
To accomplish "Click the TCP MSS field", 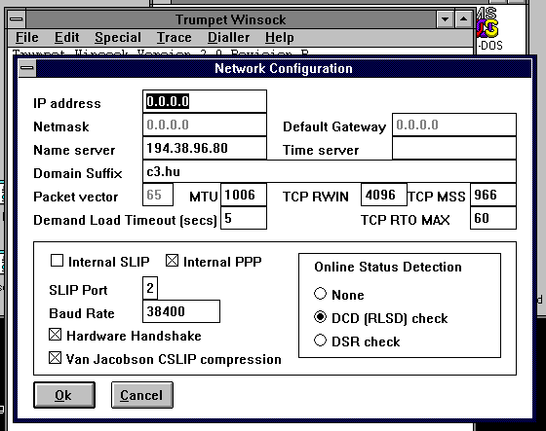I will click(493, 195).
